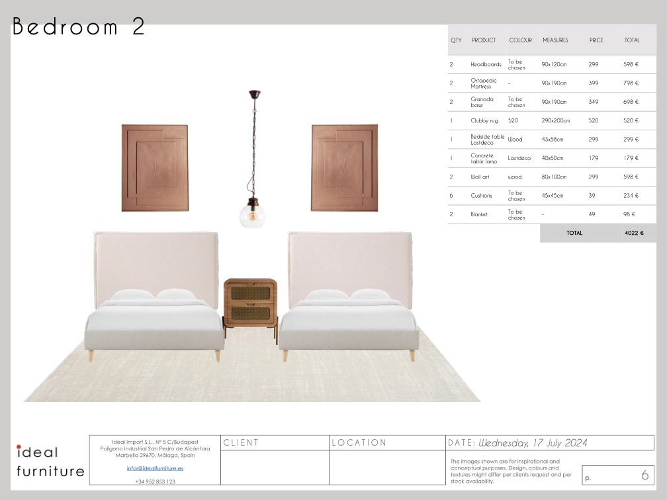Select 'To be chosen' colour for Cushions
The image size is (667, 500).
pyautogui.click(x=516, y=196)
